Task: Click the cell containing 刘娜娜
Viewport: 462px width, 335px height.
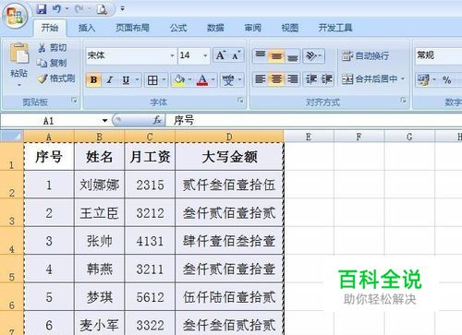Action: tap(99, 185)
